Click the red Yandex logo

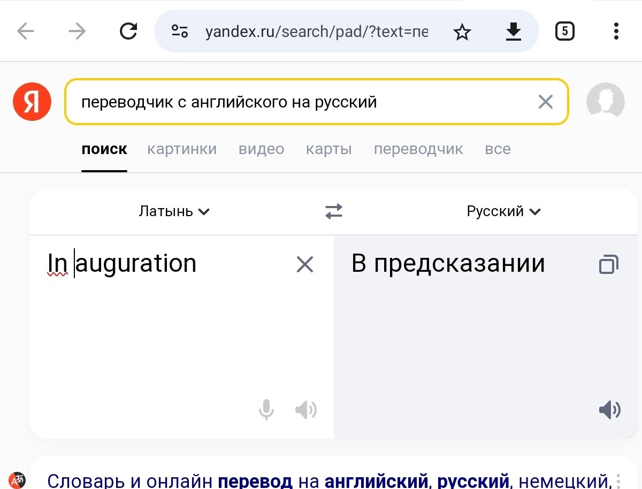point(32,102)
